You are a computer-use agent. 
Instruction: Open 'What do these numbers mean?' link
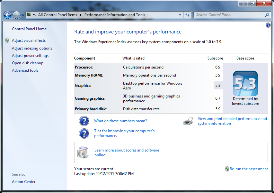coord(120,121)
